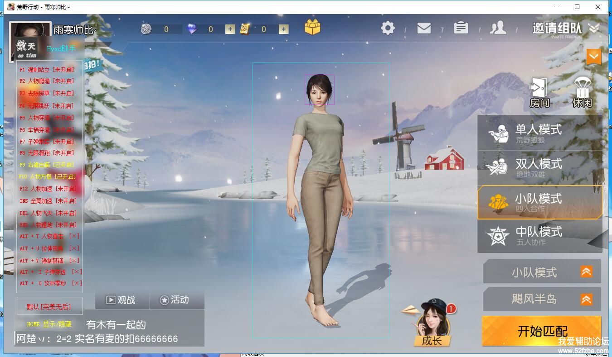The height and width of the screenshot is (357, 612).
Task: Click the gold ticket currency icon
Action: [x=245, y=29]
